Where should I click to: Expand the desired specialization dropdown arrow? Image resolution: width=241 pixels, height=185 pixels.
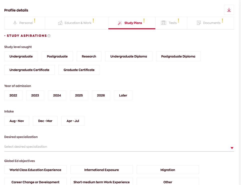[232, 148]
